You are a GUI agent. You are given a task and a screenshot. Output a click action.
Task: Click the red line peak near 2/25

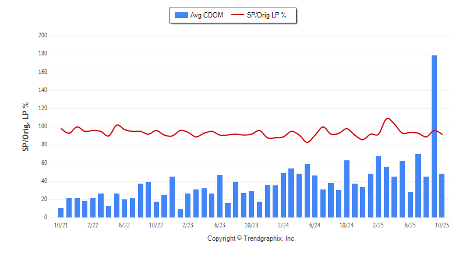click(388, 118)
